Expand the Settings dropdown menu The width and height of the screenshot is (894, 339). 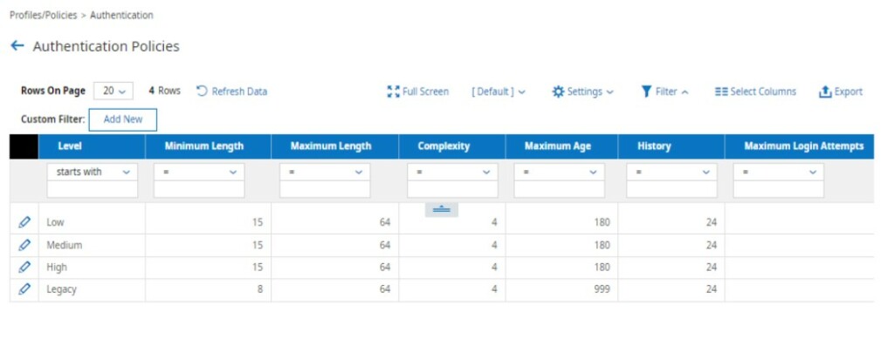pos(582,92)
